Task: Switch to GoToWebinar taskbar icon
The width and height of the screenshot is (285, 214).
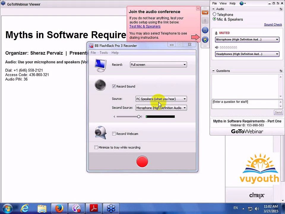Action: (x=111, y=209)
